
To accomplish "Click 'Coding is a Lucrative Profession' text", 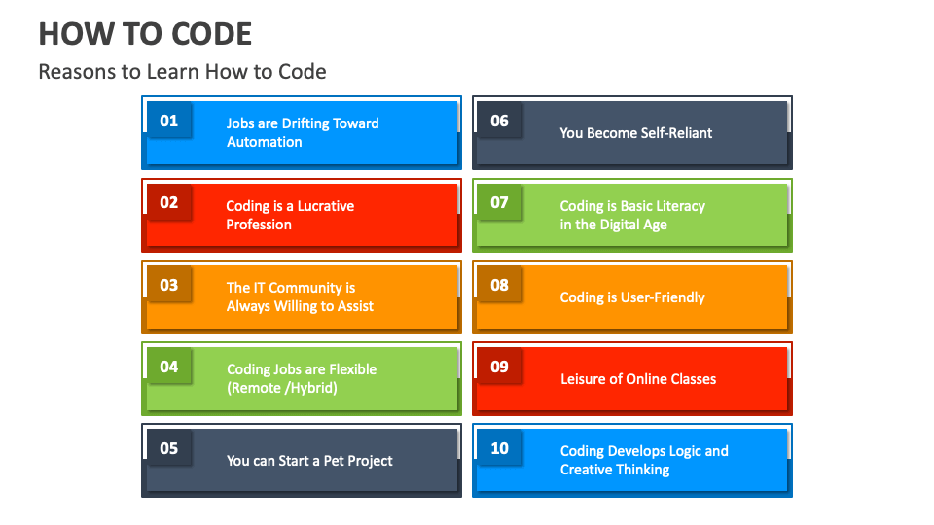I will click(x=290, y=215).
